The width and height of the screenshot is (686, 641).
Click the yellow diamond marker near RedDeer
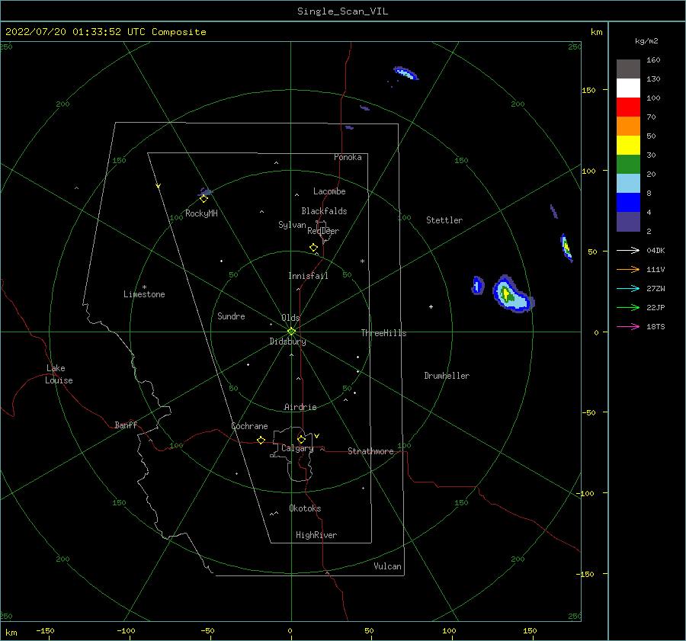(x=314, y=248)
